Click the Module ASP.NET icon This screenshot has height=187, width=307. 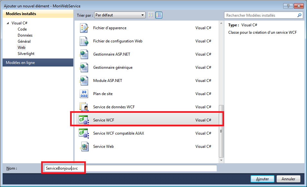click(84, 81)
